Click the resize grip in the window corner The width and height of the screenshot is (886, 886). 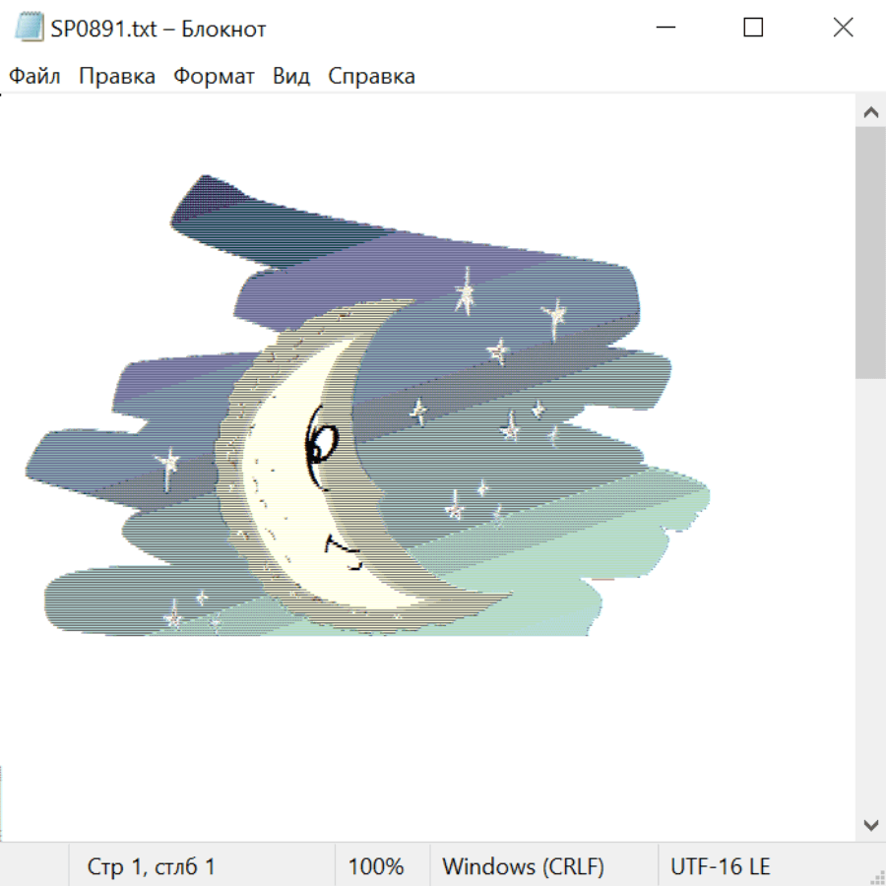[876, 876]
